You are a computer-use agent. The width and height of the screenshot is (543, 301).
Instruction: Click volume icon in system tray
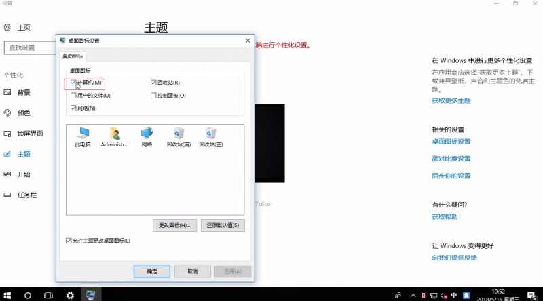pyautogui.click(x=444, y=296)
